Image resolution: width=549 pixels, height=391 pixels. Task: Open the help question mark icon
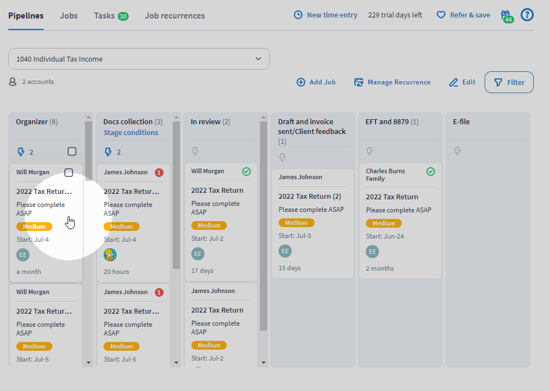click(527, 15)
